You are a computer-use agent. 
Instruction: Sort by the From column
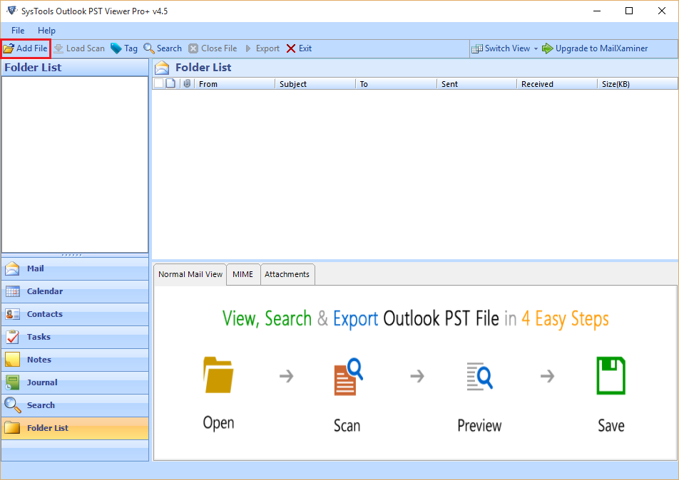235,84
